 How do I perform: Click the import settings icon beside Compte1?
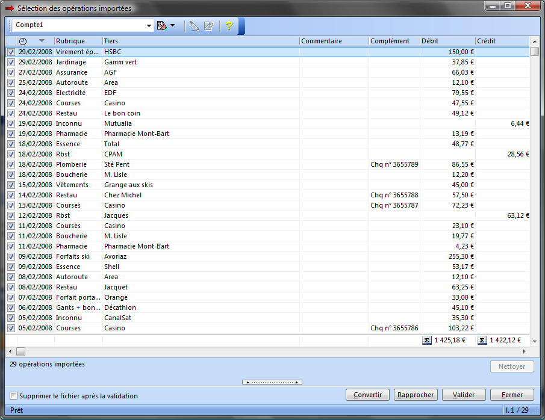point(161,26)
